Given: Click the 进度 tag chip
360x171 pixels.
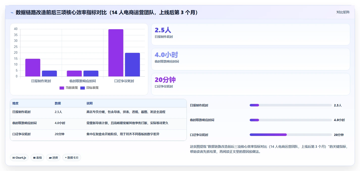Looking at the screenshot, I should [x=53, y=158].
